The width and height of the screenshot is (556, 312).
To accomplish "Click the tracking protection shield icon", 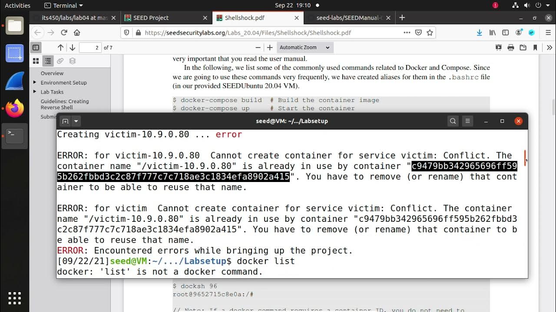I will pos(127,32).
